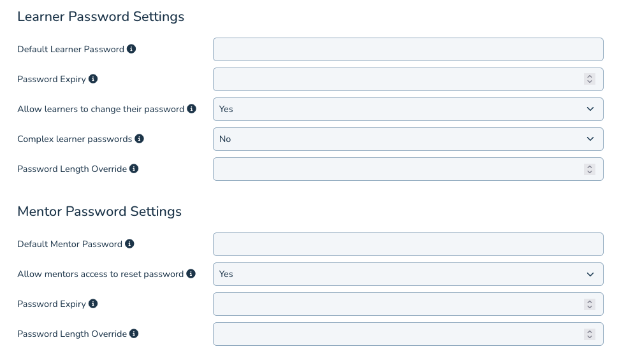
Task: Click the learner Password Expiry number field
Action: click(x=395, y=79)
